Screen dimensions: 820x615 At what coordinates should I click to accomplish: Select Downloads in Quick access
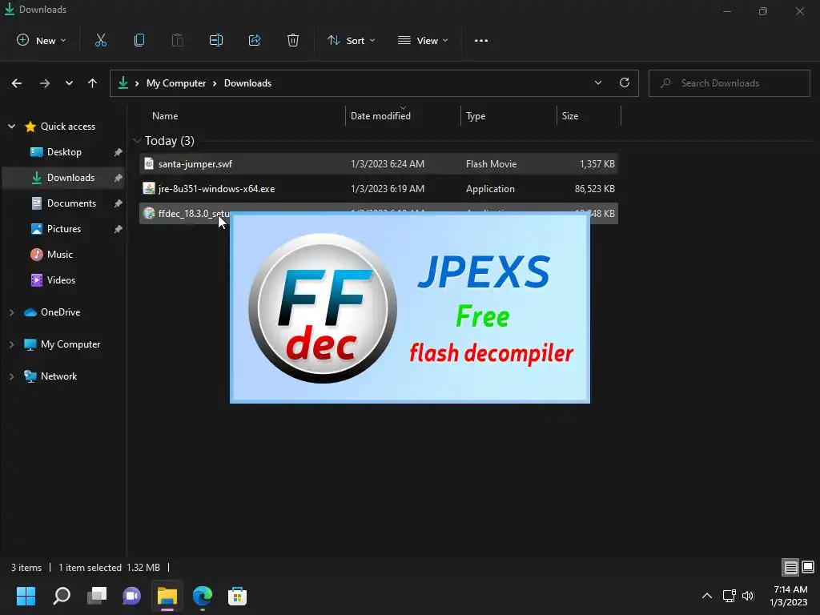[x=64, y=178]
